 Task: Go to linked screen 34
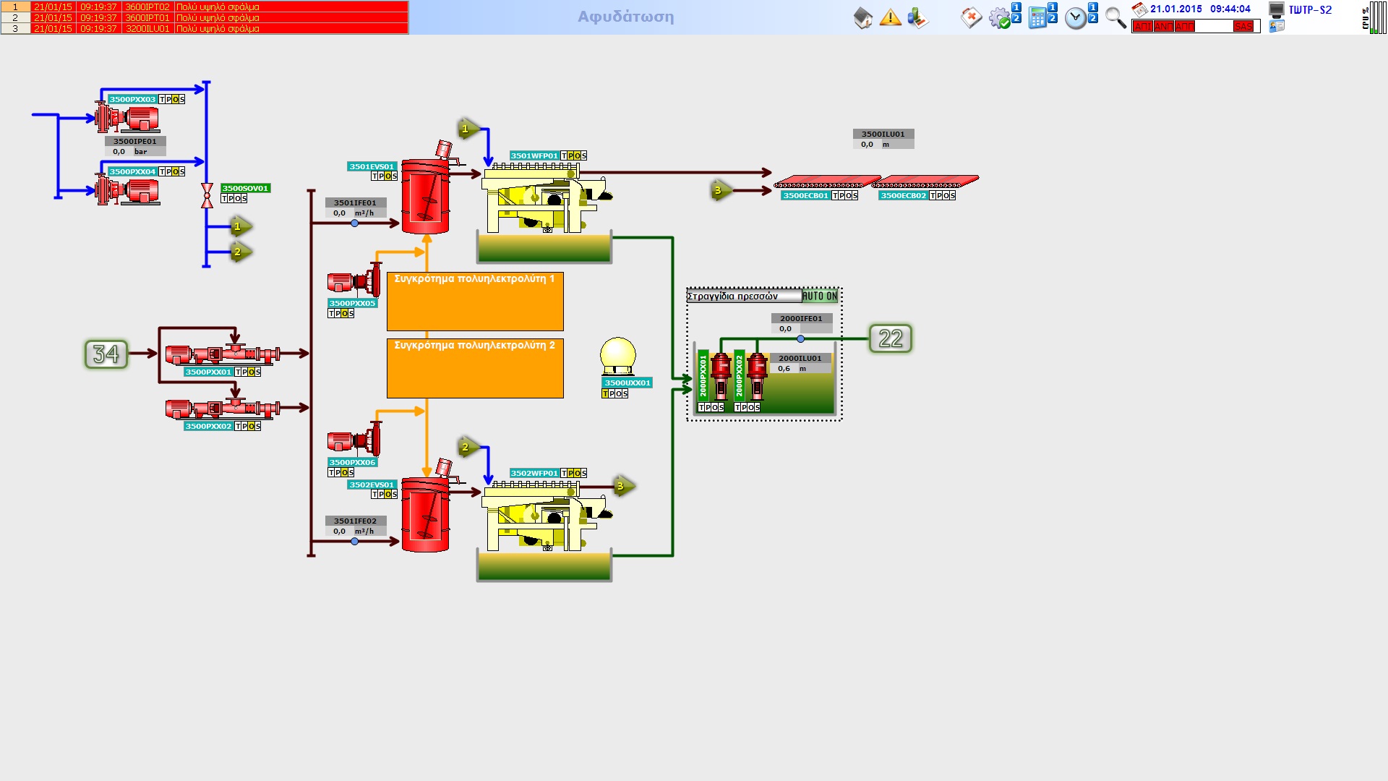pos(106,354)
